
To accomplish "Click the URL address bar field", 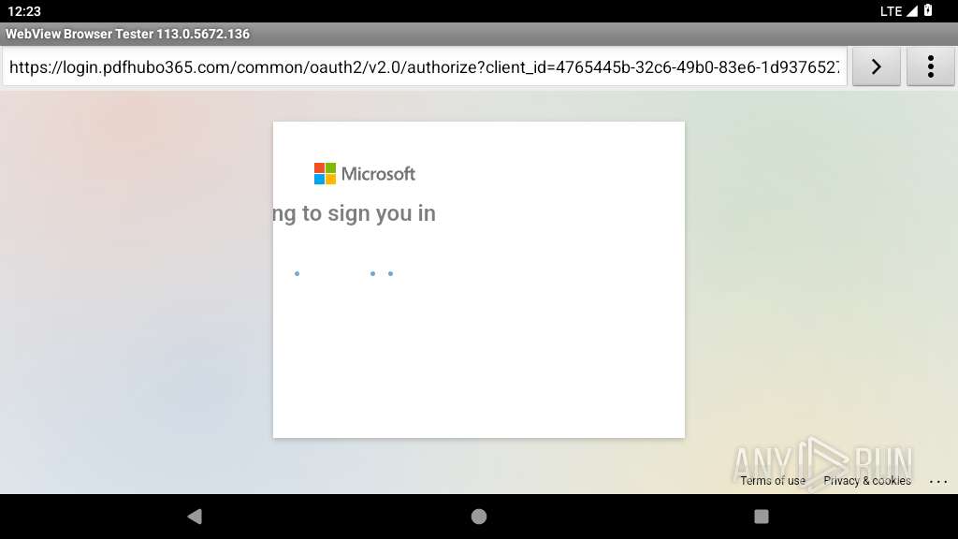I will (424, 66).
